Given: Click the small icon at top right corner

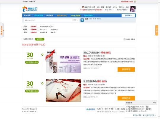Looking at the screenshot, I should 135,2.
